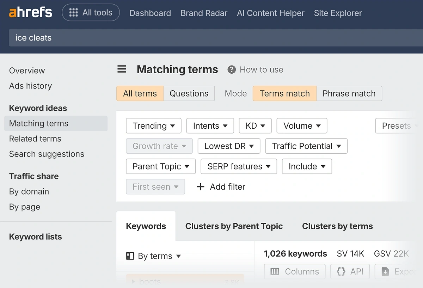The height and width of the screenshot is (288, 423).
Task: Open Ads history in the sidebar
Action: coord(30,86)
